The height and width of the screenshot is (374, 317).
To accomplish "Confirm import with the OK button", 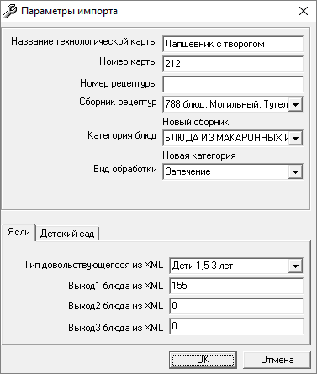I will pyautogui.click(x=203, y=360).
